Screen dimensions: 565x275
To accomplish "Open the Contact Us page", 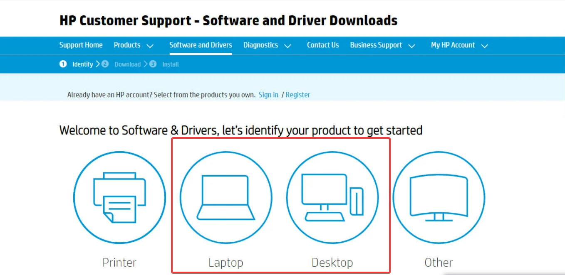I will (323, 45).
